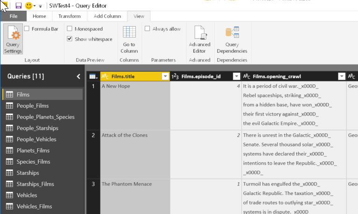Screen dimensions: 358x214
Task: Enable the Formula Bar checkbox
Action: pos(27,28)
